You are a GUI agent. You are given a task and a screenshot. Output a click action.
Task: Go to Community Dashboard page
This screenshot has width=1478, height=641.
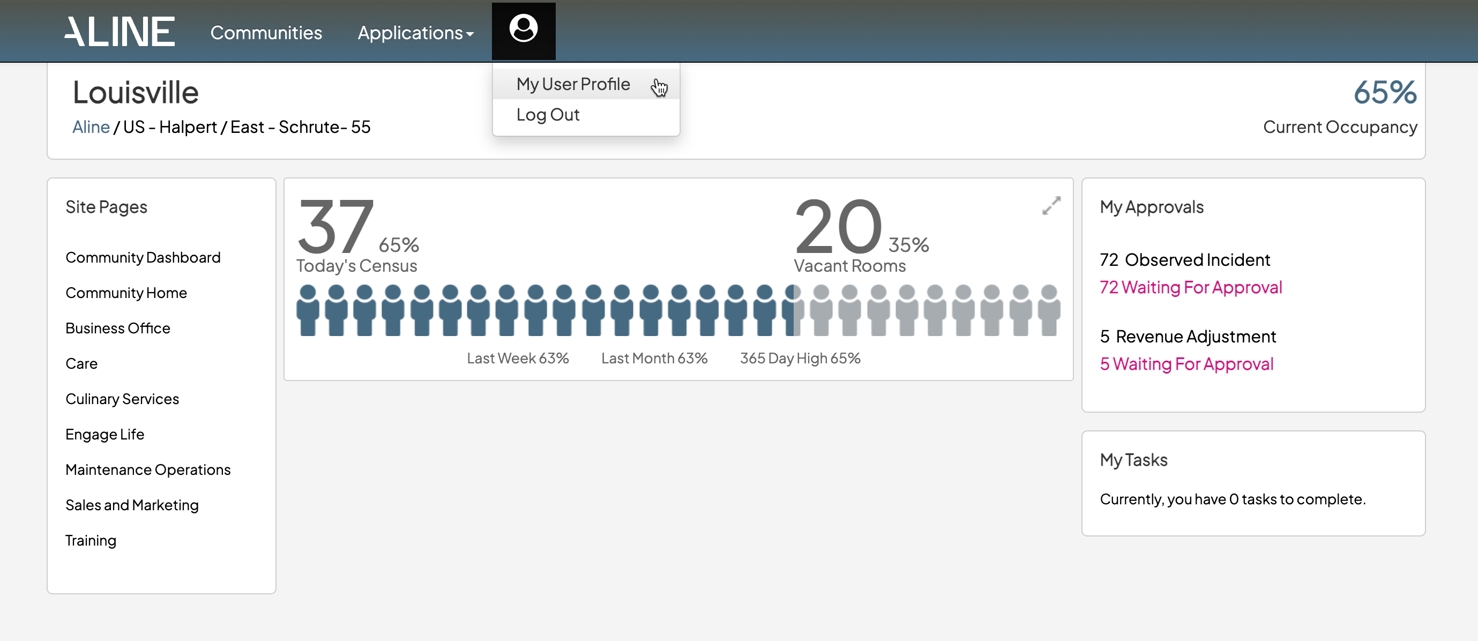[x=143, y=258]
